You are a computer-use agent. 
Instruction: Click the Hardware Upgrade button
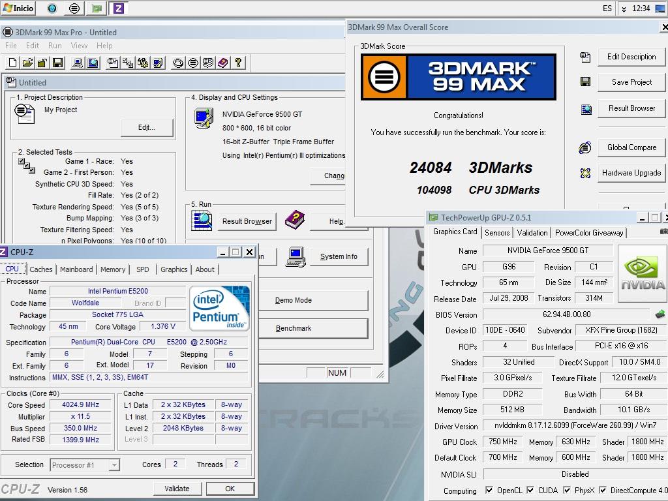pos(631,173)
